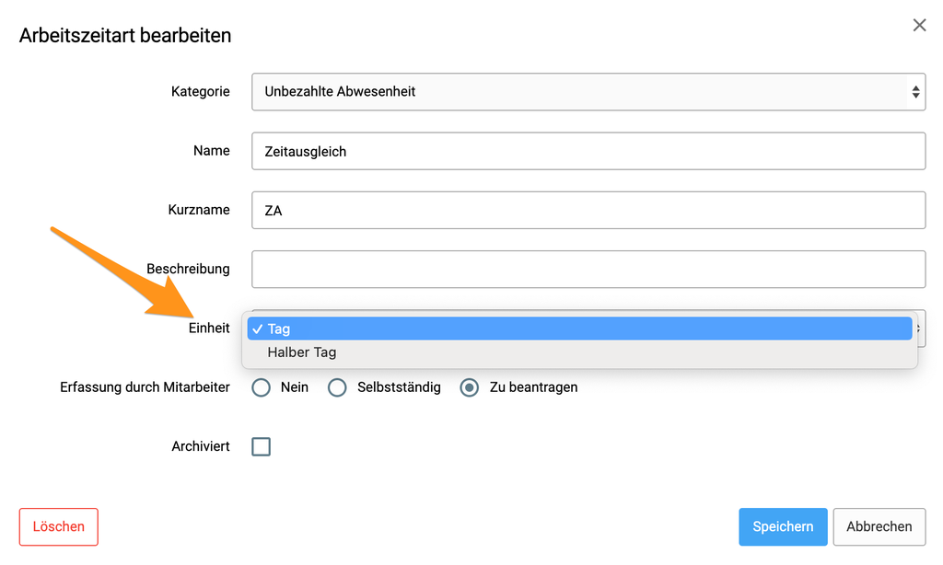This screenshot has height=565, width=943.
Task: Click the Abbrechen button
Action: pyautogui.click(x=879, y=527)
